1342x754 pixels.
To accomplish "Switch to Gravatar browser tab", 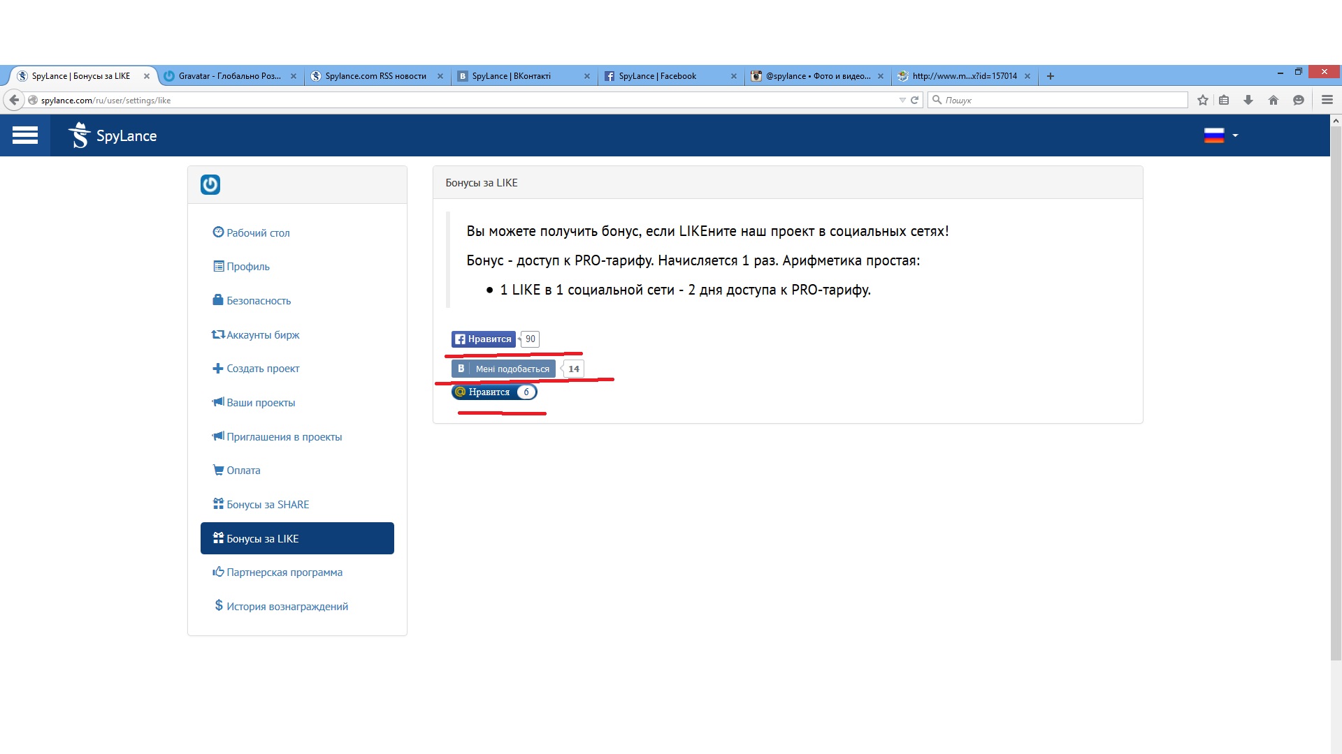I will [229, 76].
